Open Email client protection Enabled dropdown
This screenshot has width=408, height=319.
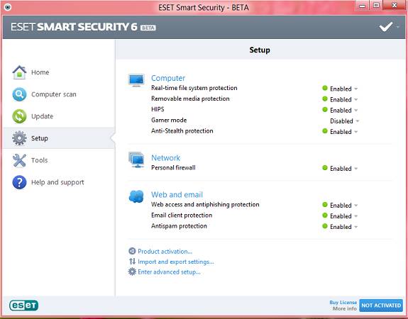pos(343,216)
